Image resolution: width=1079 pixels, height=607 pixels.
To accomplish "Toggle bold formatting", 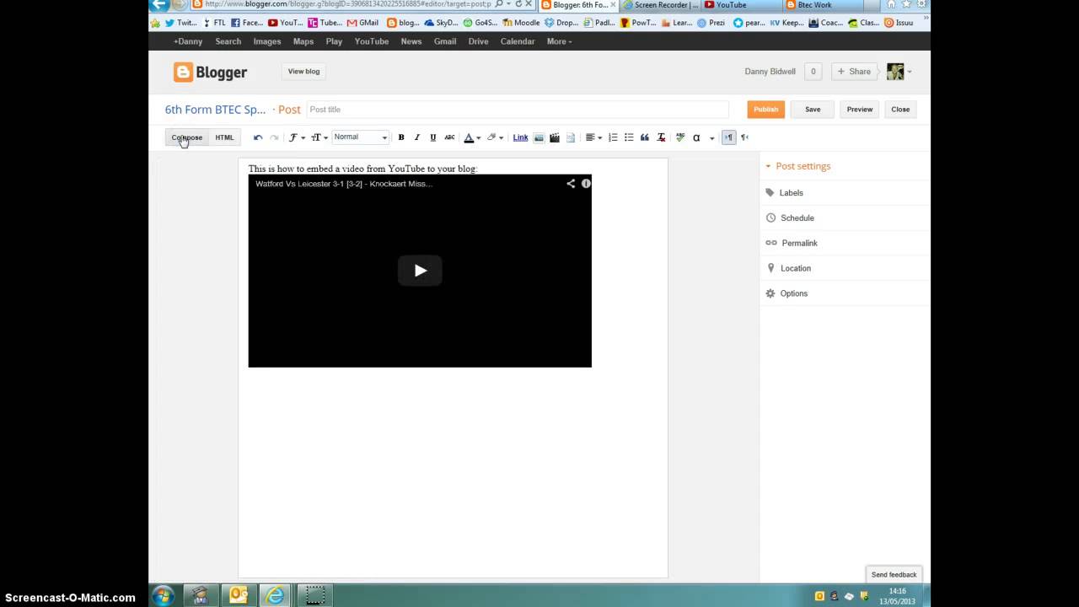I will [401, 137].
